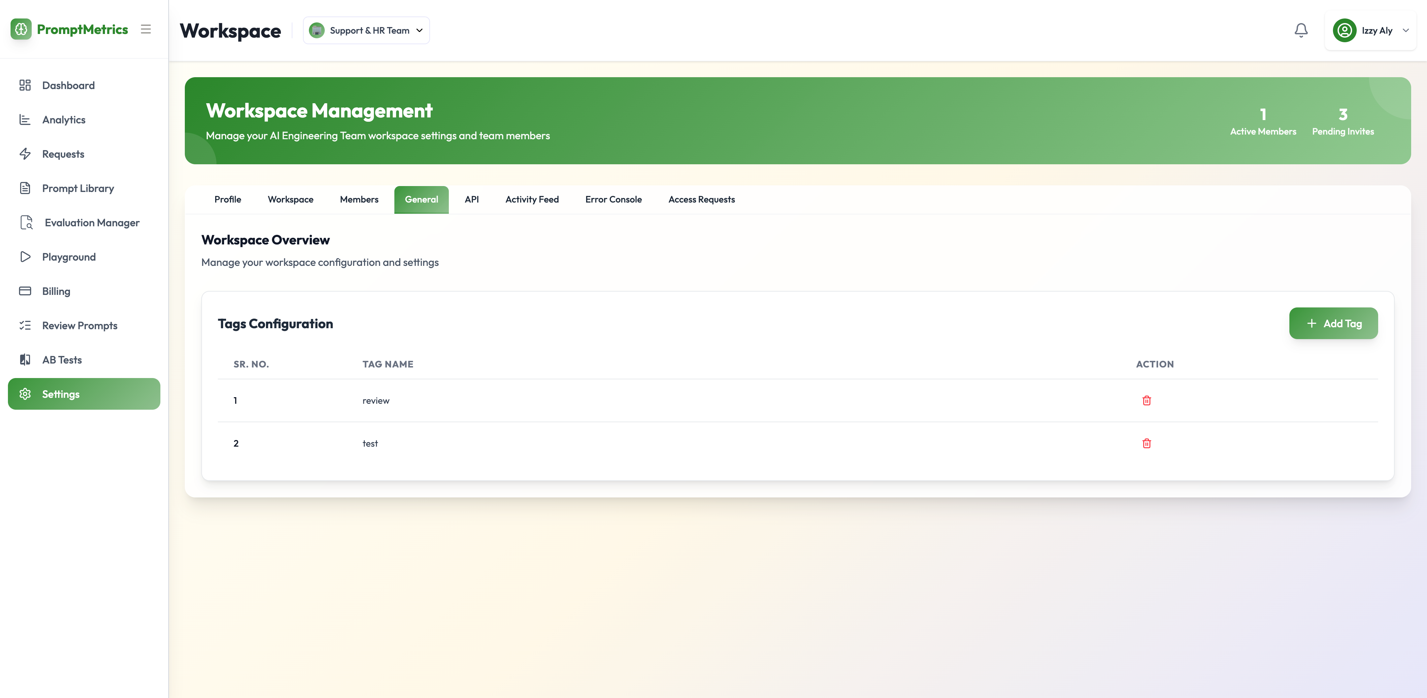This screenshot has height=698, width=1427.
Task: Delete the 'test' tag with trash icon
Action: pos(1146,443)
